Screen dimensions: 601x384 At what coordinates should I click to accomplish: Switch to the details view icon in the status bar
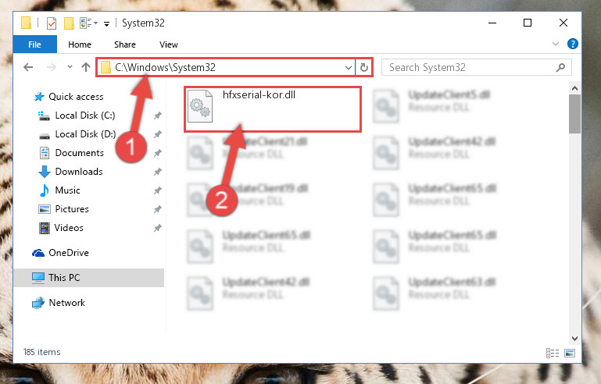553,353
